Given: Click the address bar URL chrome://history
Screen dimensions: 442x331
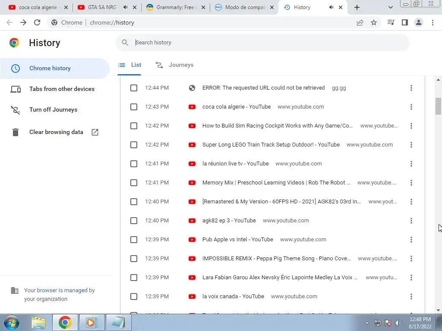Looking at the screenshot, I should [x=112, y=22].
